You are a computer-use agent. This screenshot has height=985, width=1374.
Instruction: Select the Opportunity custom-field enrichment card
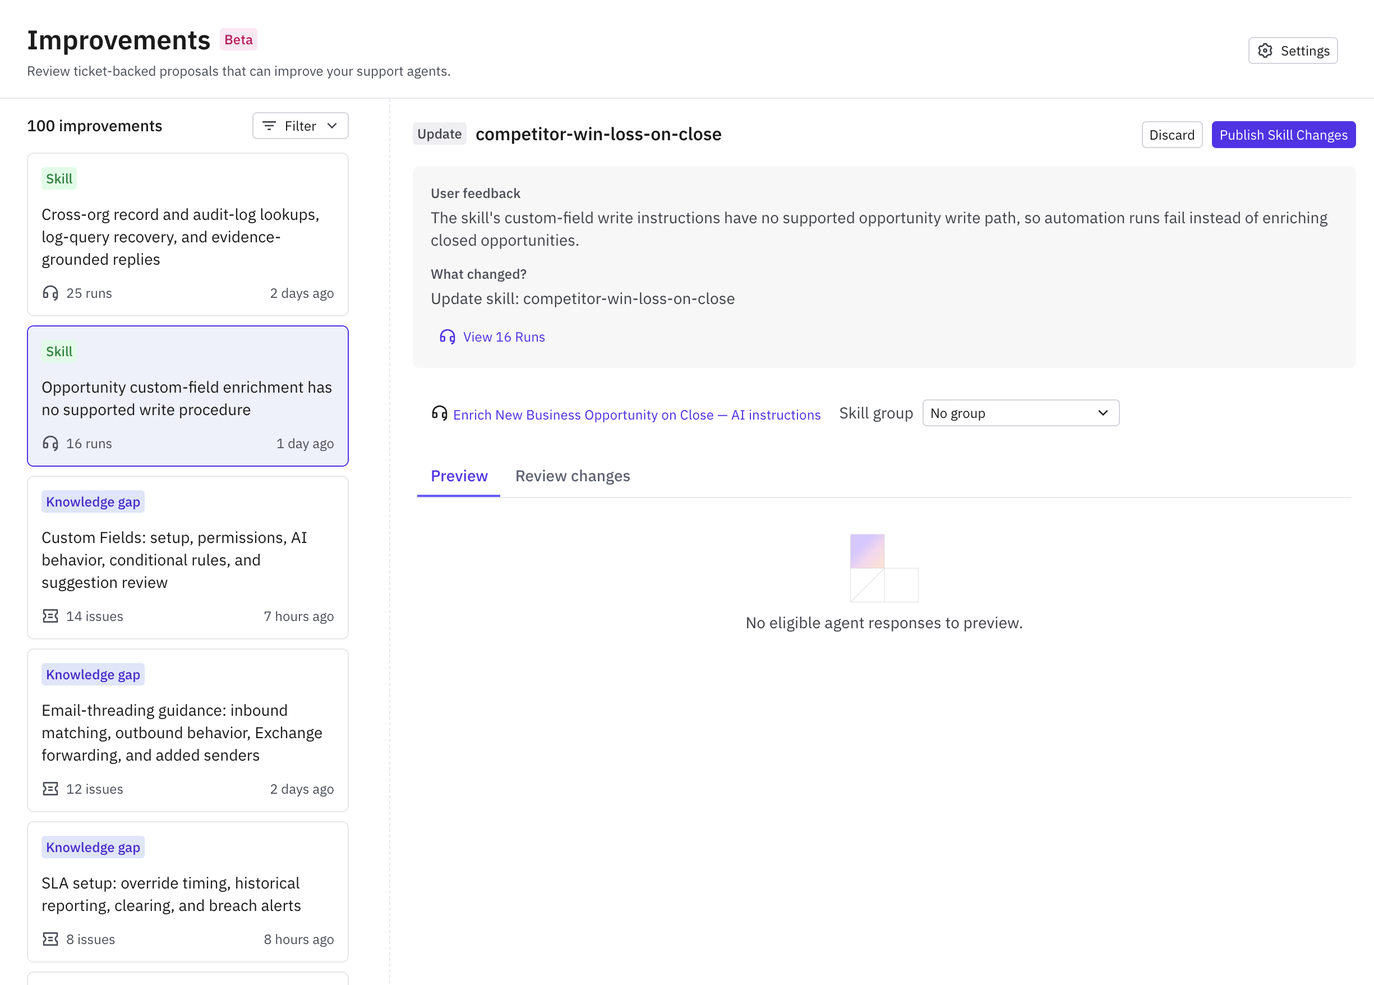[x=188, y=396]
